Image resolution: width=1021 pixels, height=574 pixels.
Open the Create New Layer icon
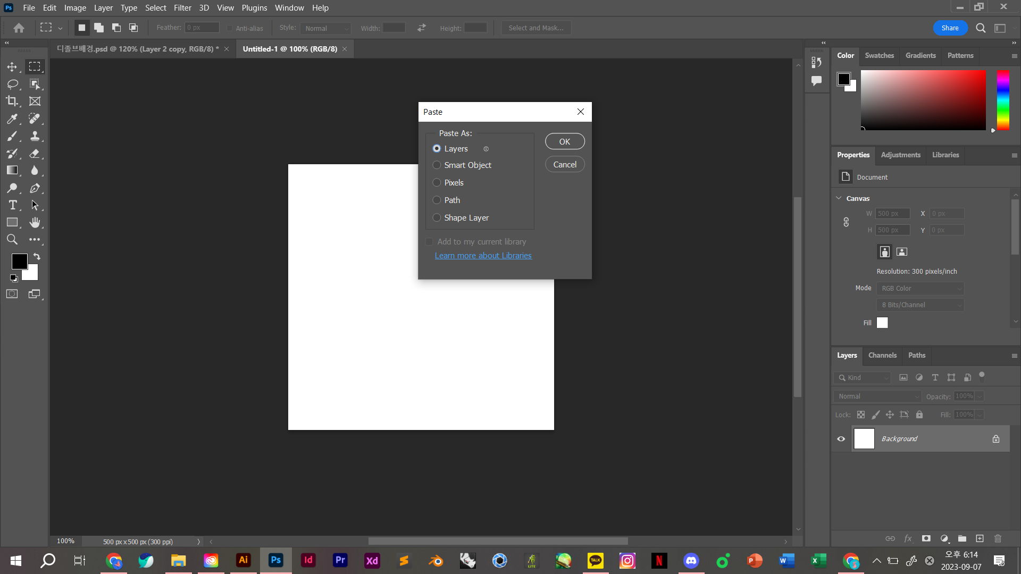coord(980,538)
